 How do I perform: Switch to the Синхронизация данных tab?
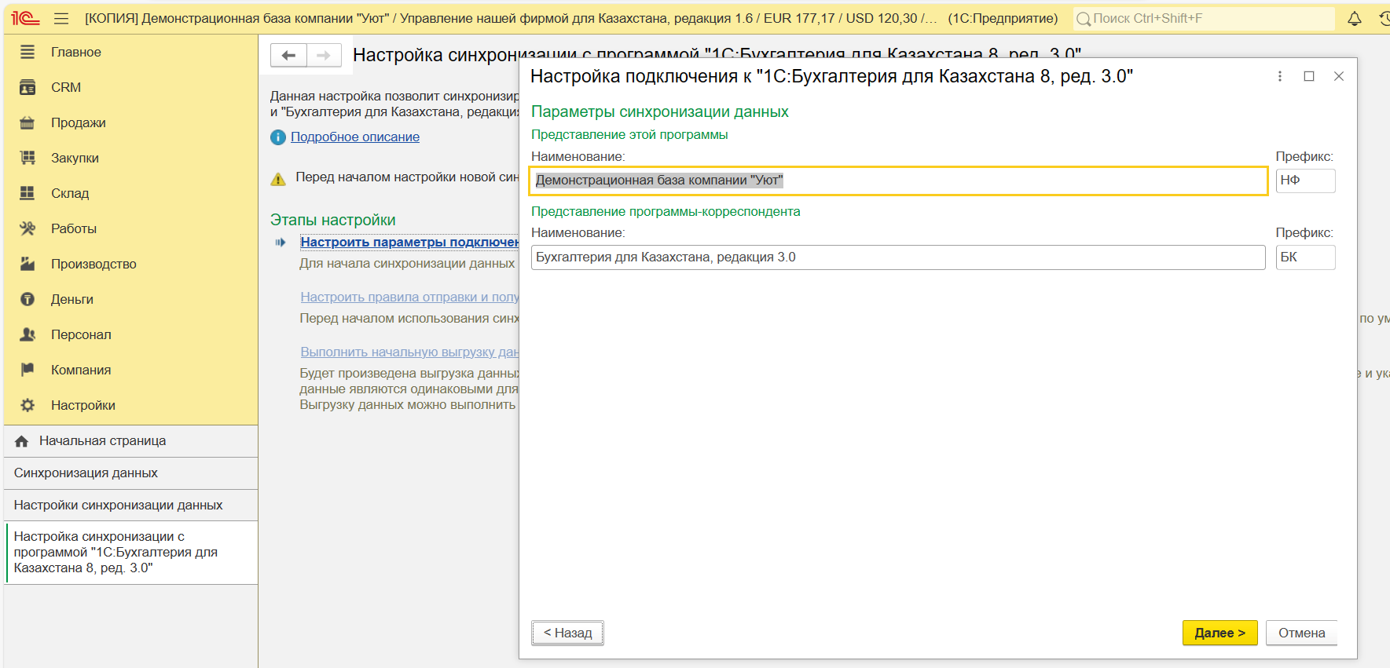click(86, 473)
